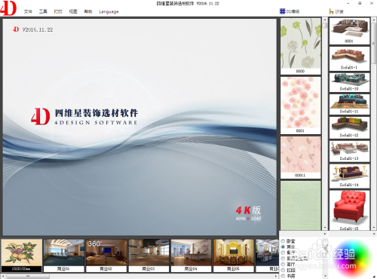
Task: Choose the purple classic sofa Sofa01-14
Action: (x=349, y=176)
